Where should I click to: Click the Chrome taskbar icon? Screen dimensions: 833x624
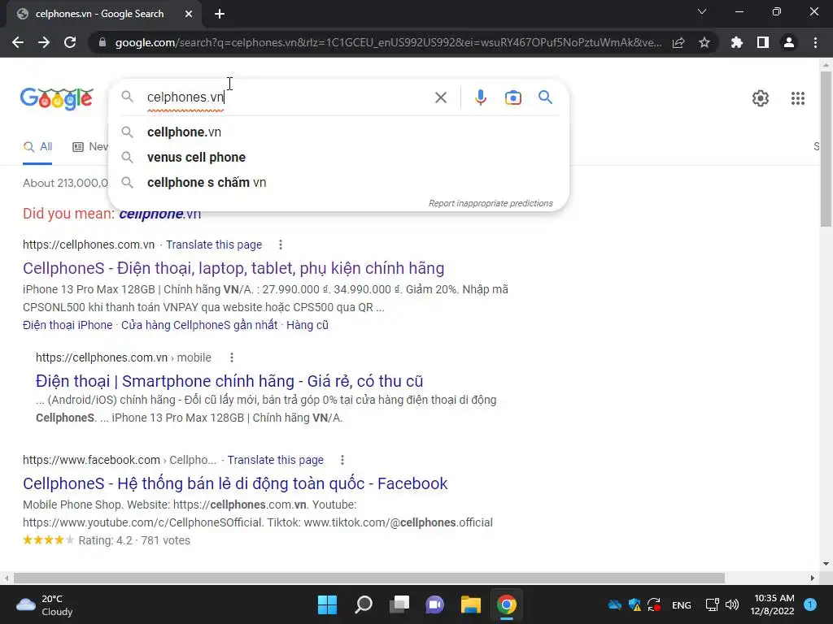[506, 604]
